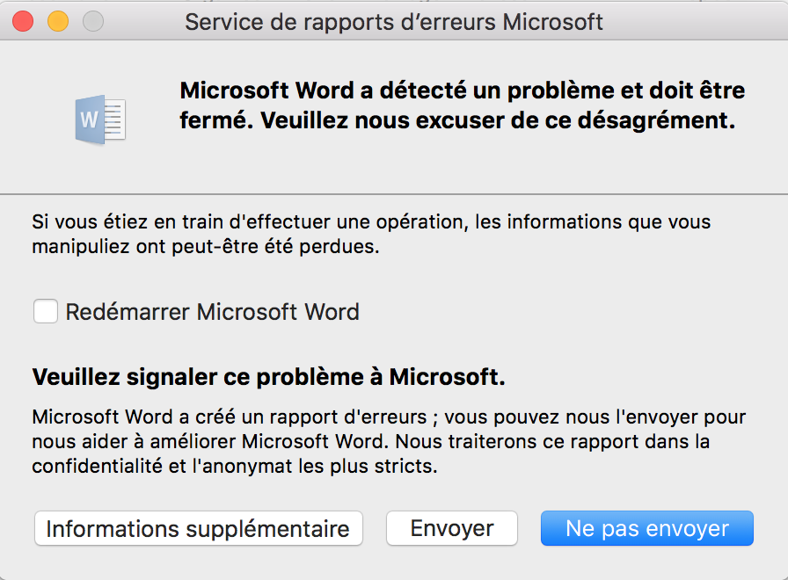This screenshot has width=788, height=580.
Task: Click the window title 'Service de rapports d'erreurs Microsoft'
Action: pyautogui.click(x=393, y=22)
